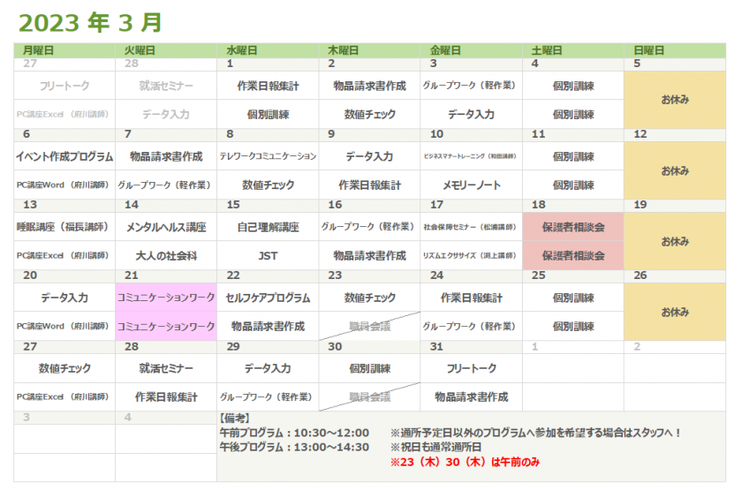The image size is (742, 498).
Task: Select the 日曜日 column header
Action: pos(649,50)
